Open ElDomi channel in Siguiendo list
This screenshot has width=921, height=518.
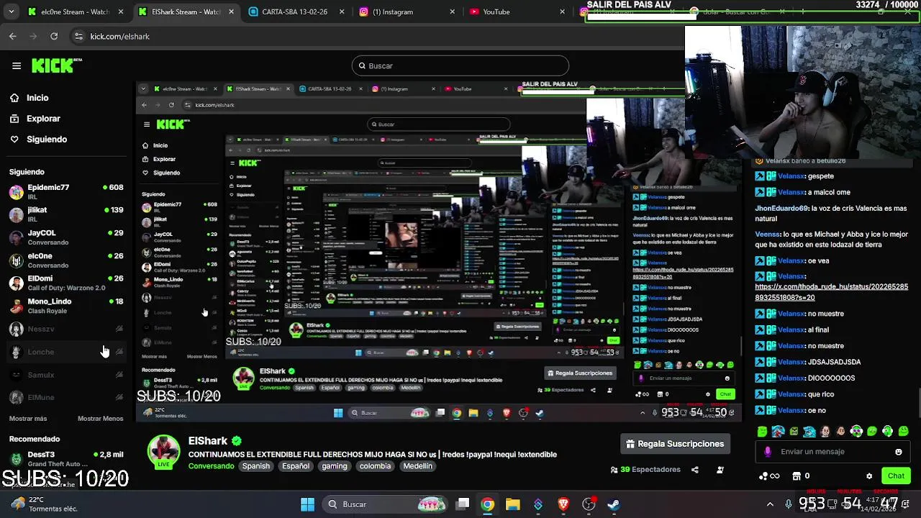(66, 283)
